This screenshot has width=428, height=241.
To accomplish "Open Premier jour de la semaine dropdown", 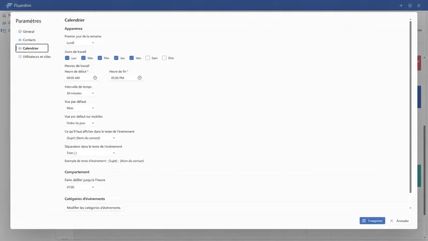I will 80,43.
